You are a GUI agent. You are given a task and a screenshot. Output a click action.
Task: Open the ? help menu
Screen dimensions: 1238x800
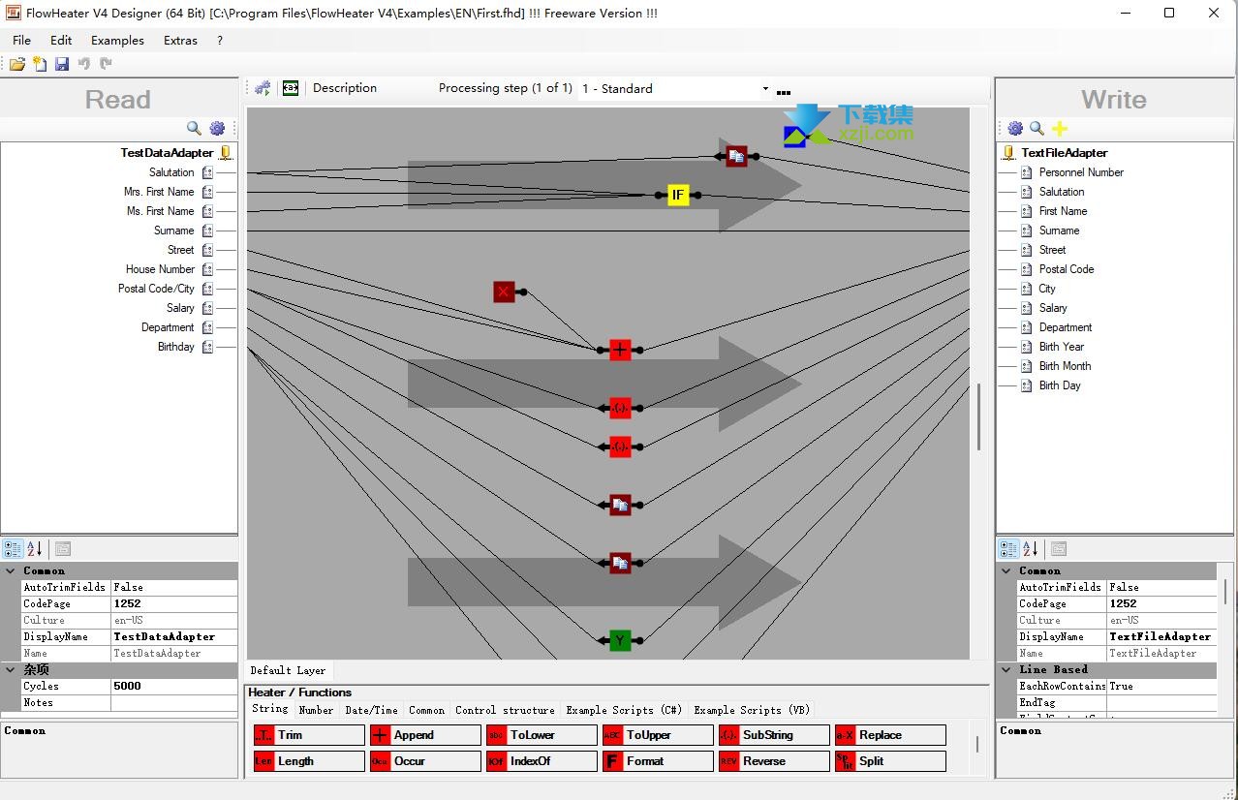(x=220, y=40)
